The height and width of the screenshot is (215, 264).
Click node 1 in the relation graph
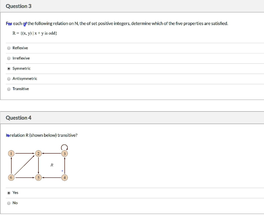[x=11, y=153]
